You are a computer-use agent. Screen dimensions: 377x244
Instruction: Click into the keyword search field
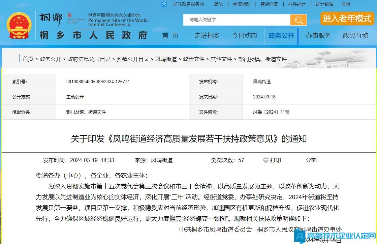click(x=237, y=20)
